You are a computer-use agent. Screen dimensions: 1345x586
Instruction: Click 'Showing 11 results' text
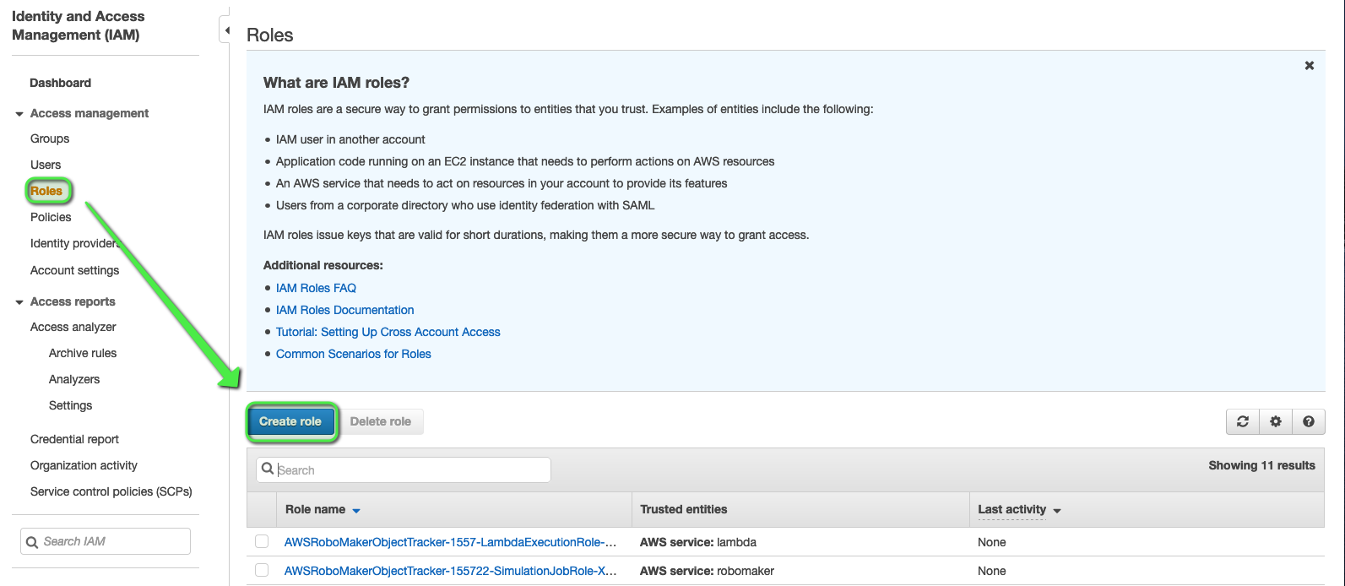(x=1261, y=465)
